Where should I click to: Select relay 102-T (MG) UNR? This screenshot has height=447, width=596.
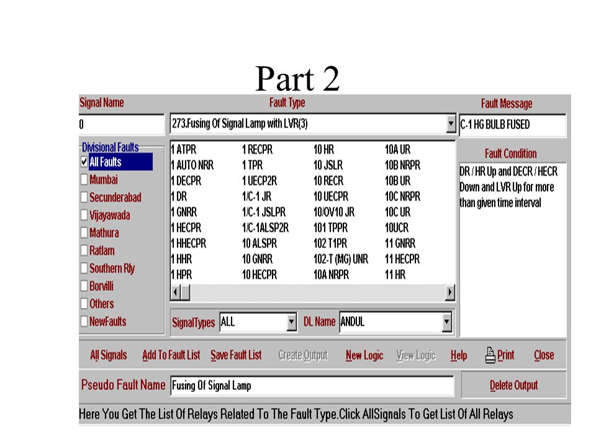pyautogui.click(x=341, y=260)
